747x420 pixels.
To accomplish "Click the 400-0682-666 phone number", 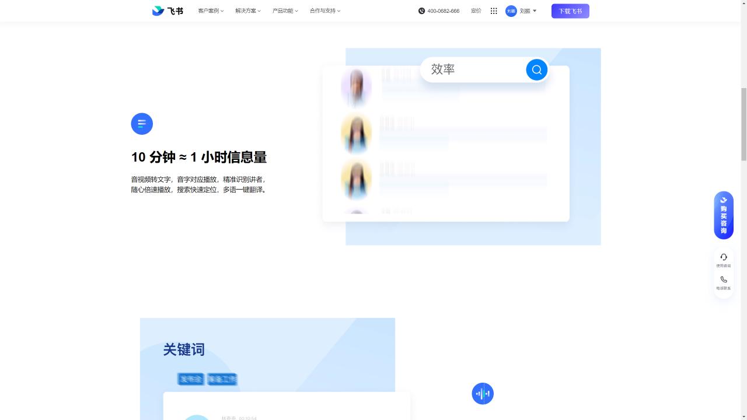I will pyautogui.click(x=444, y=11).
